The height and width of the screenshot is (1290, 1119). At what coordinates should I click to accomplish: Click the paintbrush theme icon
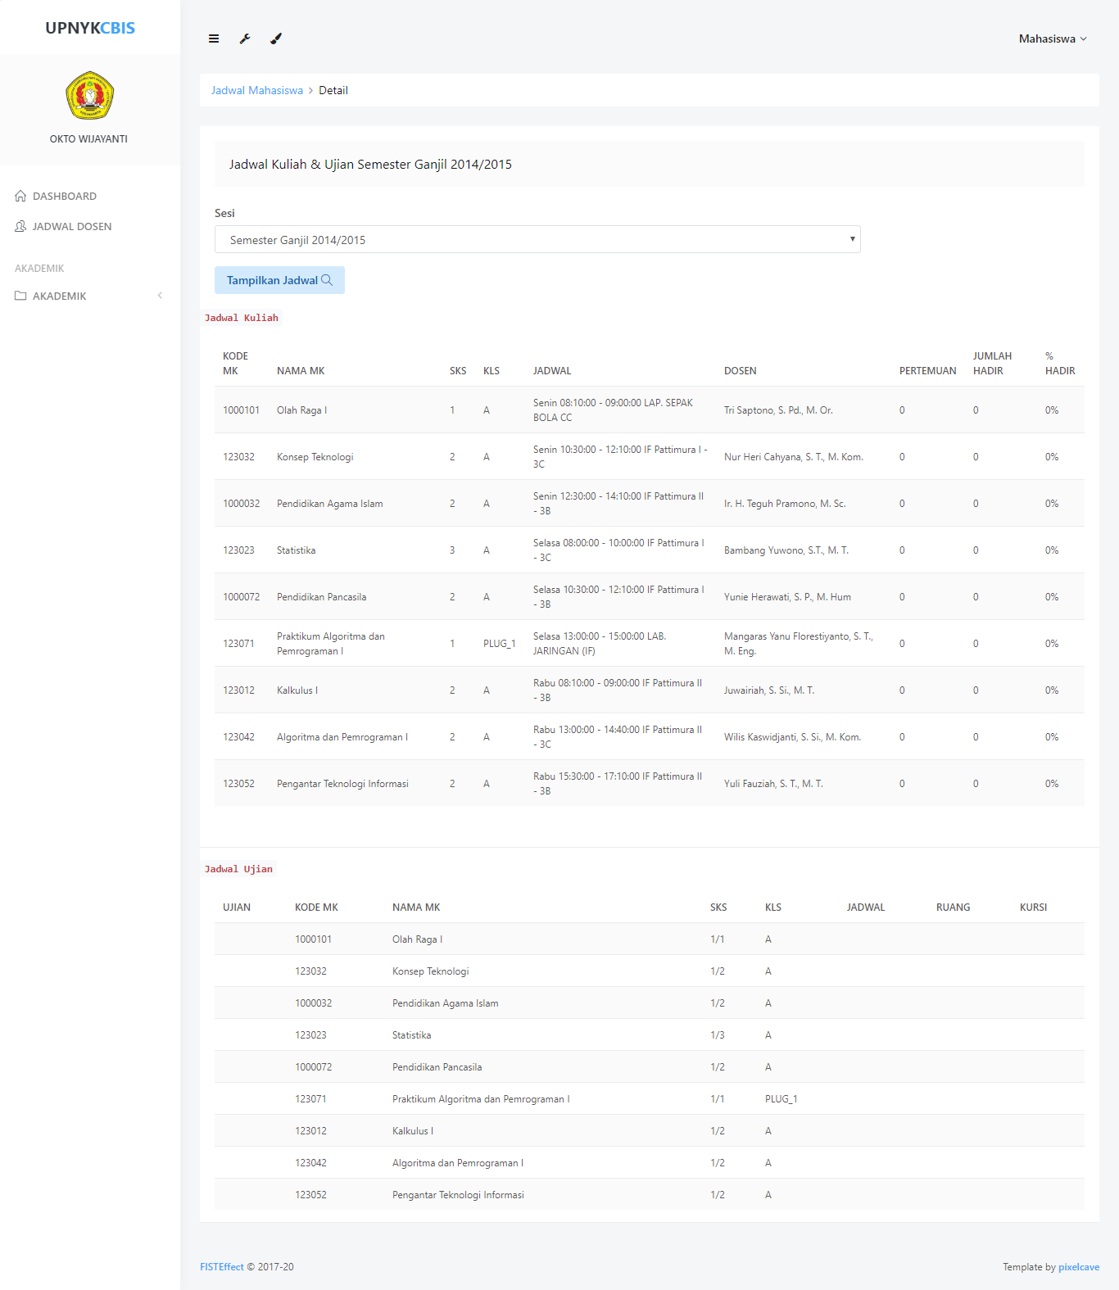click(x=276, y=38)
